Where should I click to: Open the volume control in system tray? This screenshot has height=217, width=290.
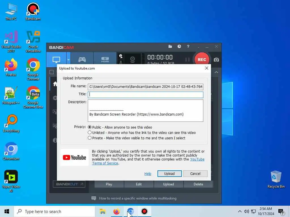click(247, 211)
